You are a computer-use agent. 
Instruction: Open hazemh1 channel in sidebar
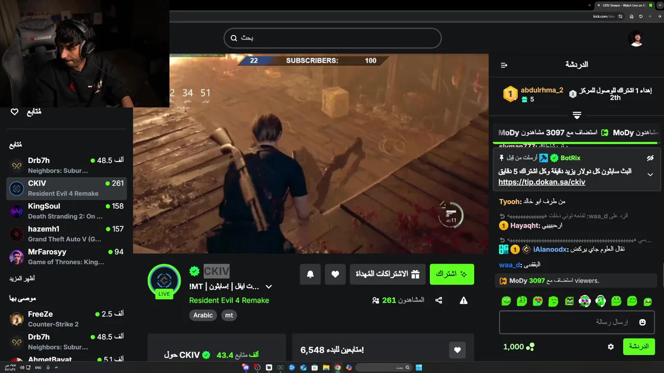(66, 234)
